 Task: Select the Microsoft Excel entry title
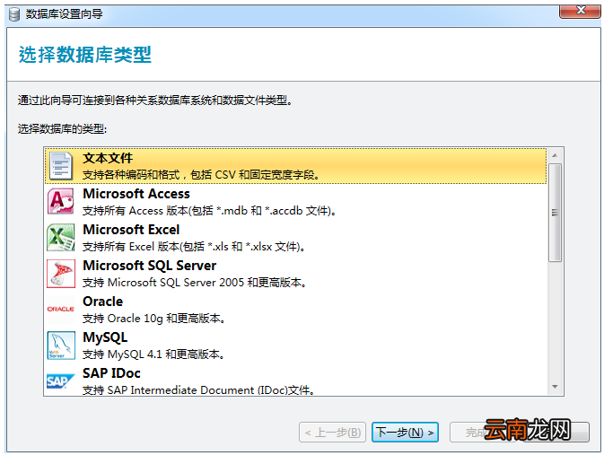click(131, 230)
